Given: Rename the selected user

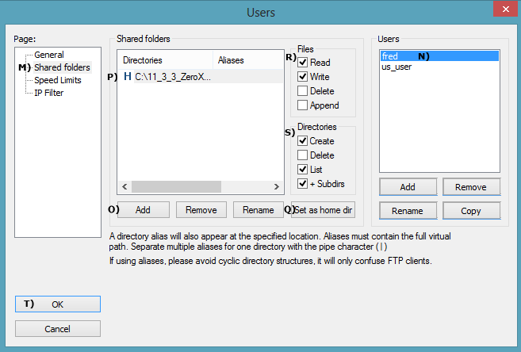Looking at the screenshot, I should (x=408, y=211).
